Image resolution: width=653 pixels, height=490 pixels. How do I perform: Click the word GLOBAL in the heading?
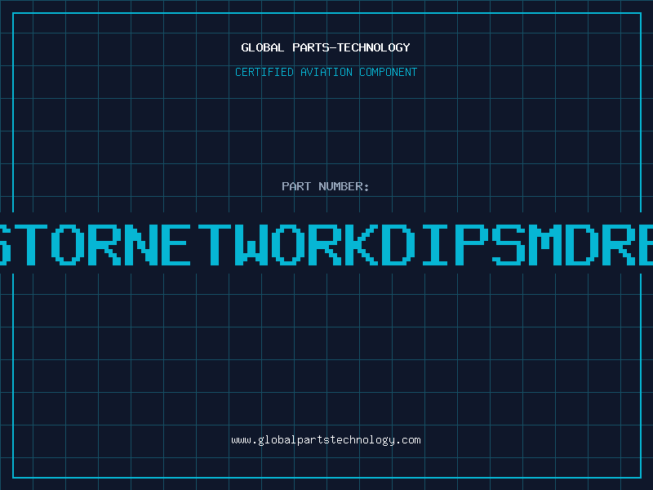click(261, 47)
